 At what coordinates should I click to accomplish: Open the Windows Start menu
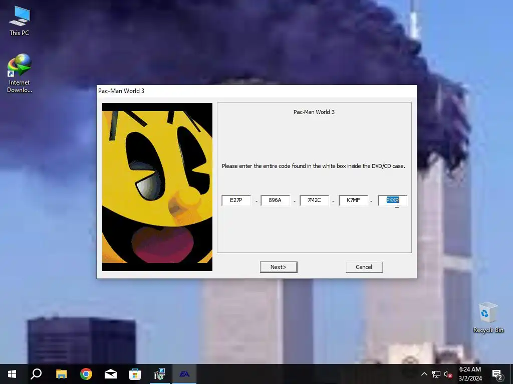click(x=12, y=374)
